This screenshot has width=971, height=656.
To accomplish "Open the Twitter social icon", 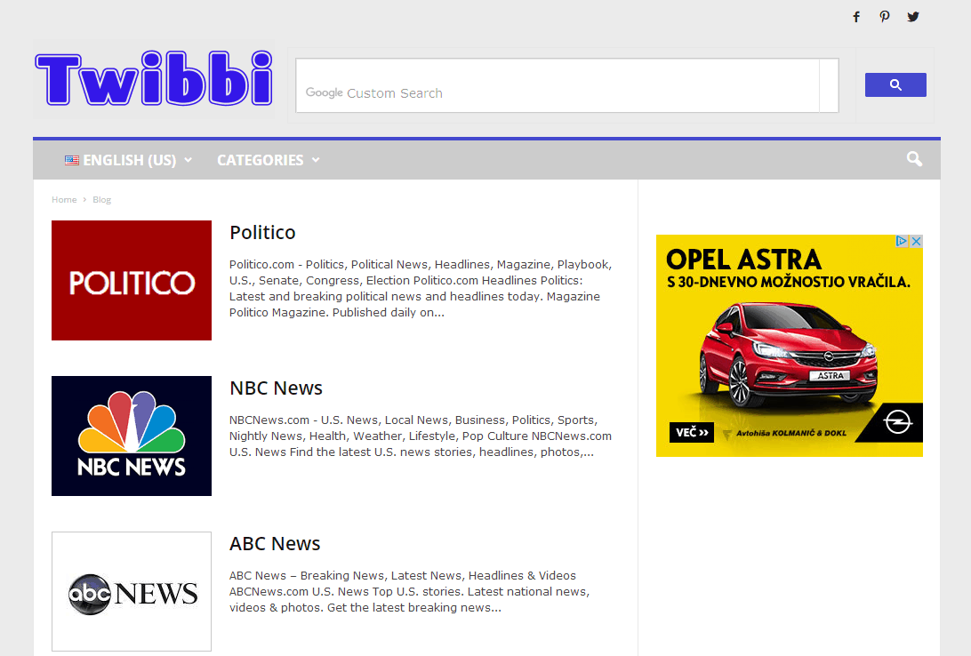I will [913, 17].
